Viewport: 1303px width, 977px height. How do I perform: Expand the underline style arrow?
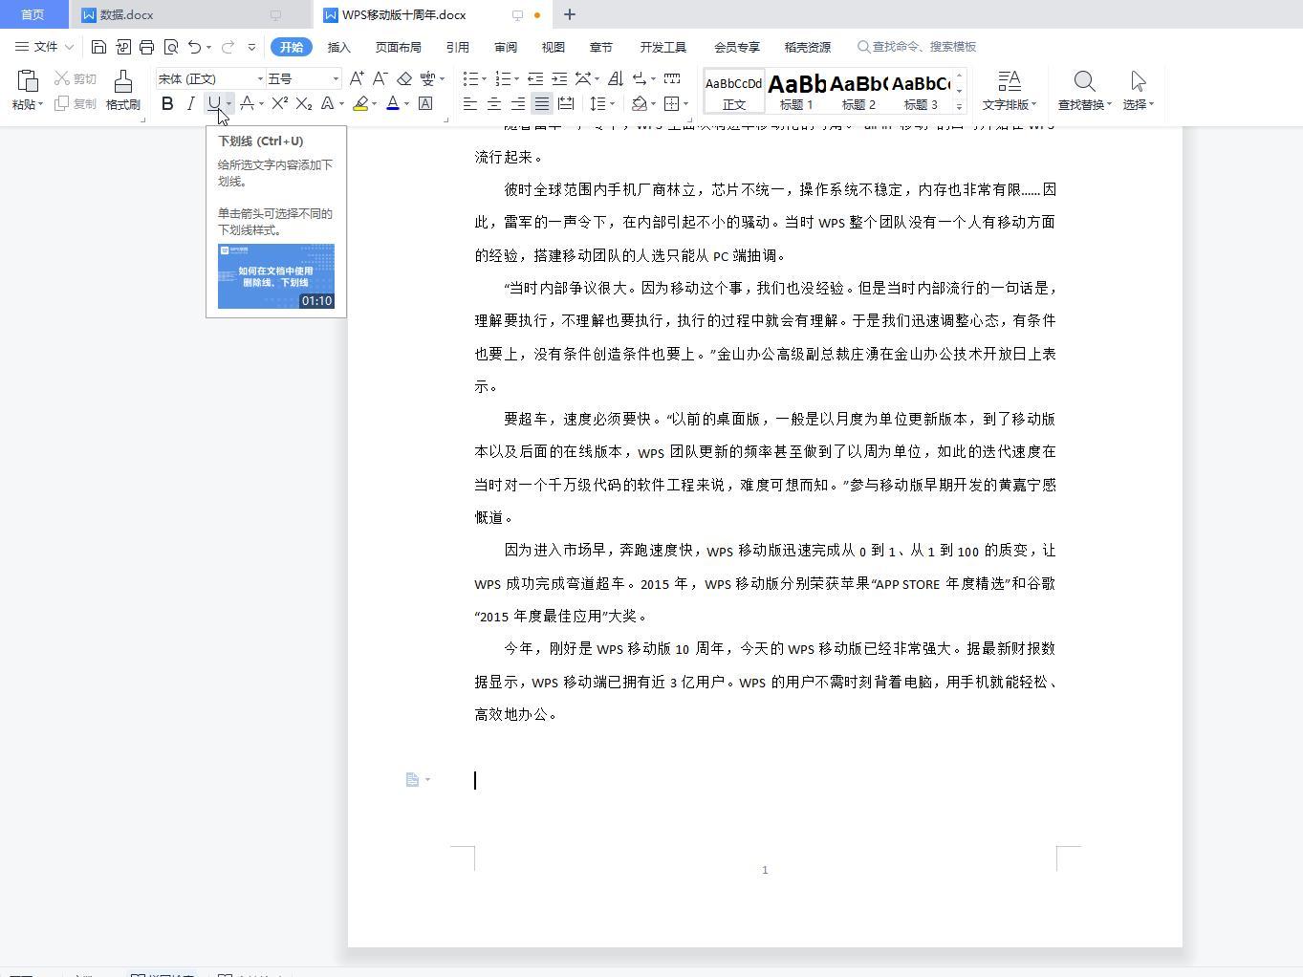228,103
